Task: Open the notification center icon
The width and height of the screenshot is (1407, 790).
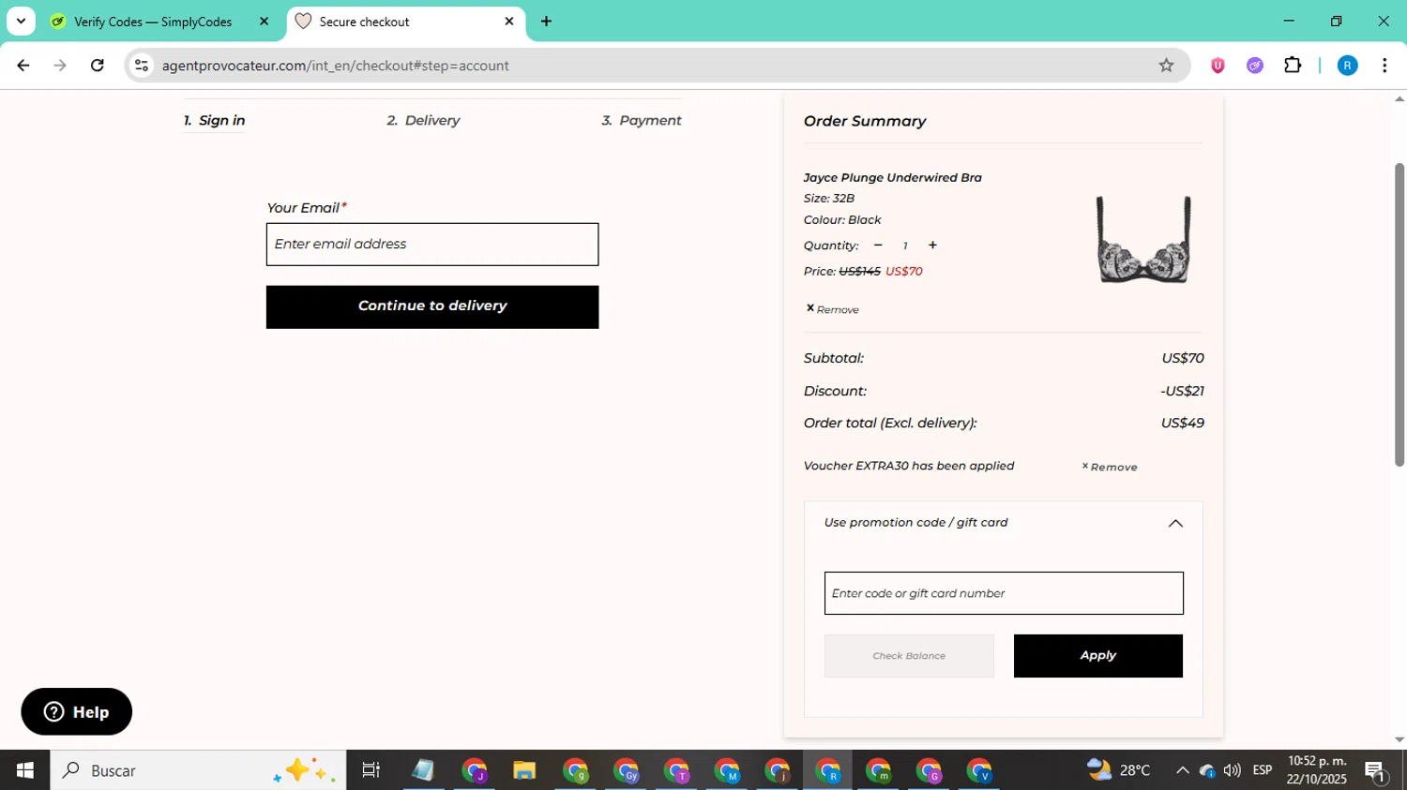Action: (x=1376, y=770)
